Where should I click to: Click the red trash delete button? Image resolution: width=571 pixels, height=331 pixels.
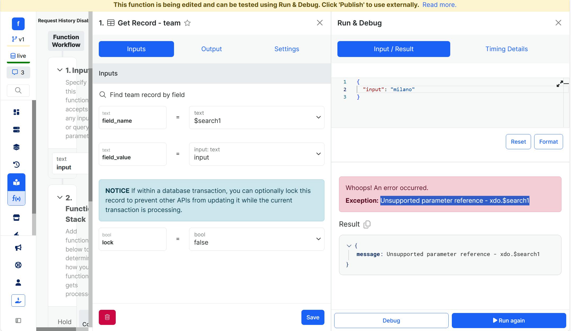pyautogui.click(x=107, y=317)
